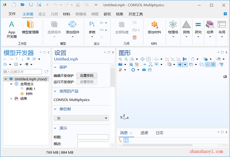Collapse the 演示 section

(x=55, y=128)
